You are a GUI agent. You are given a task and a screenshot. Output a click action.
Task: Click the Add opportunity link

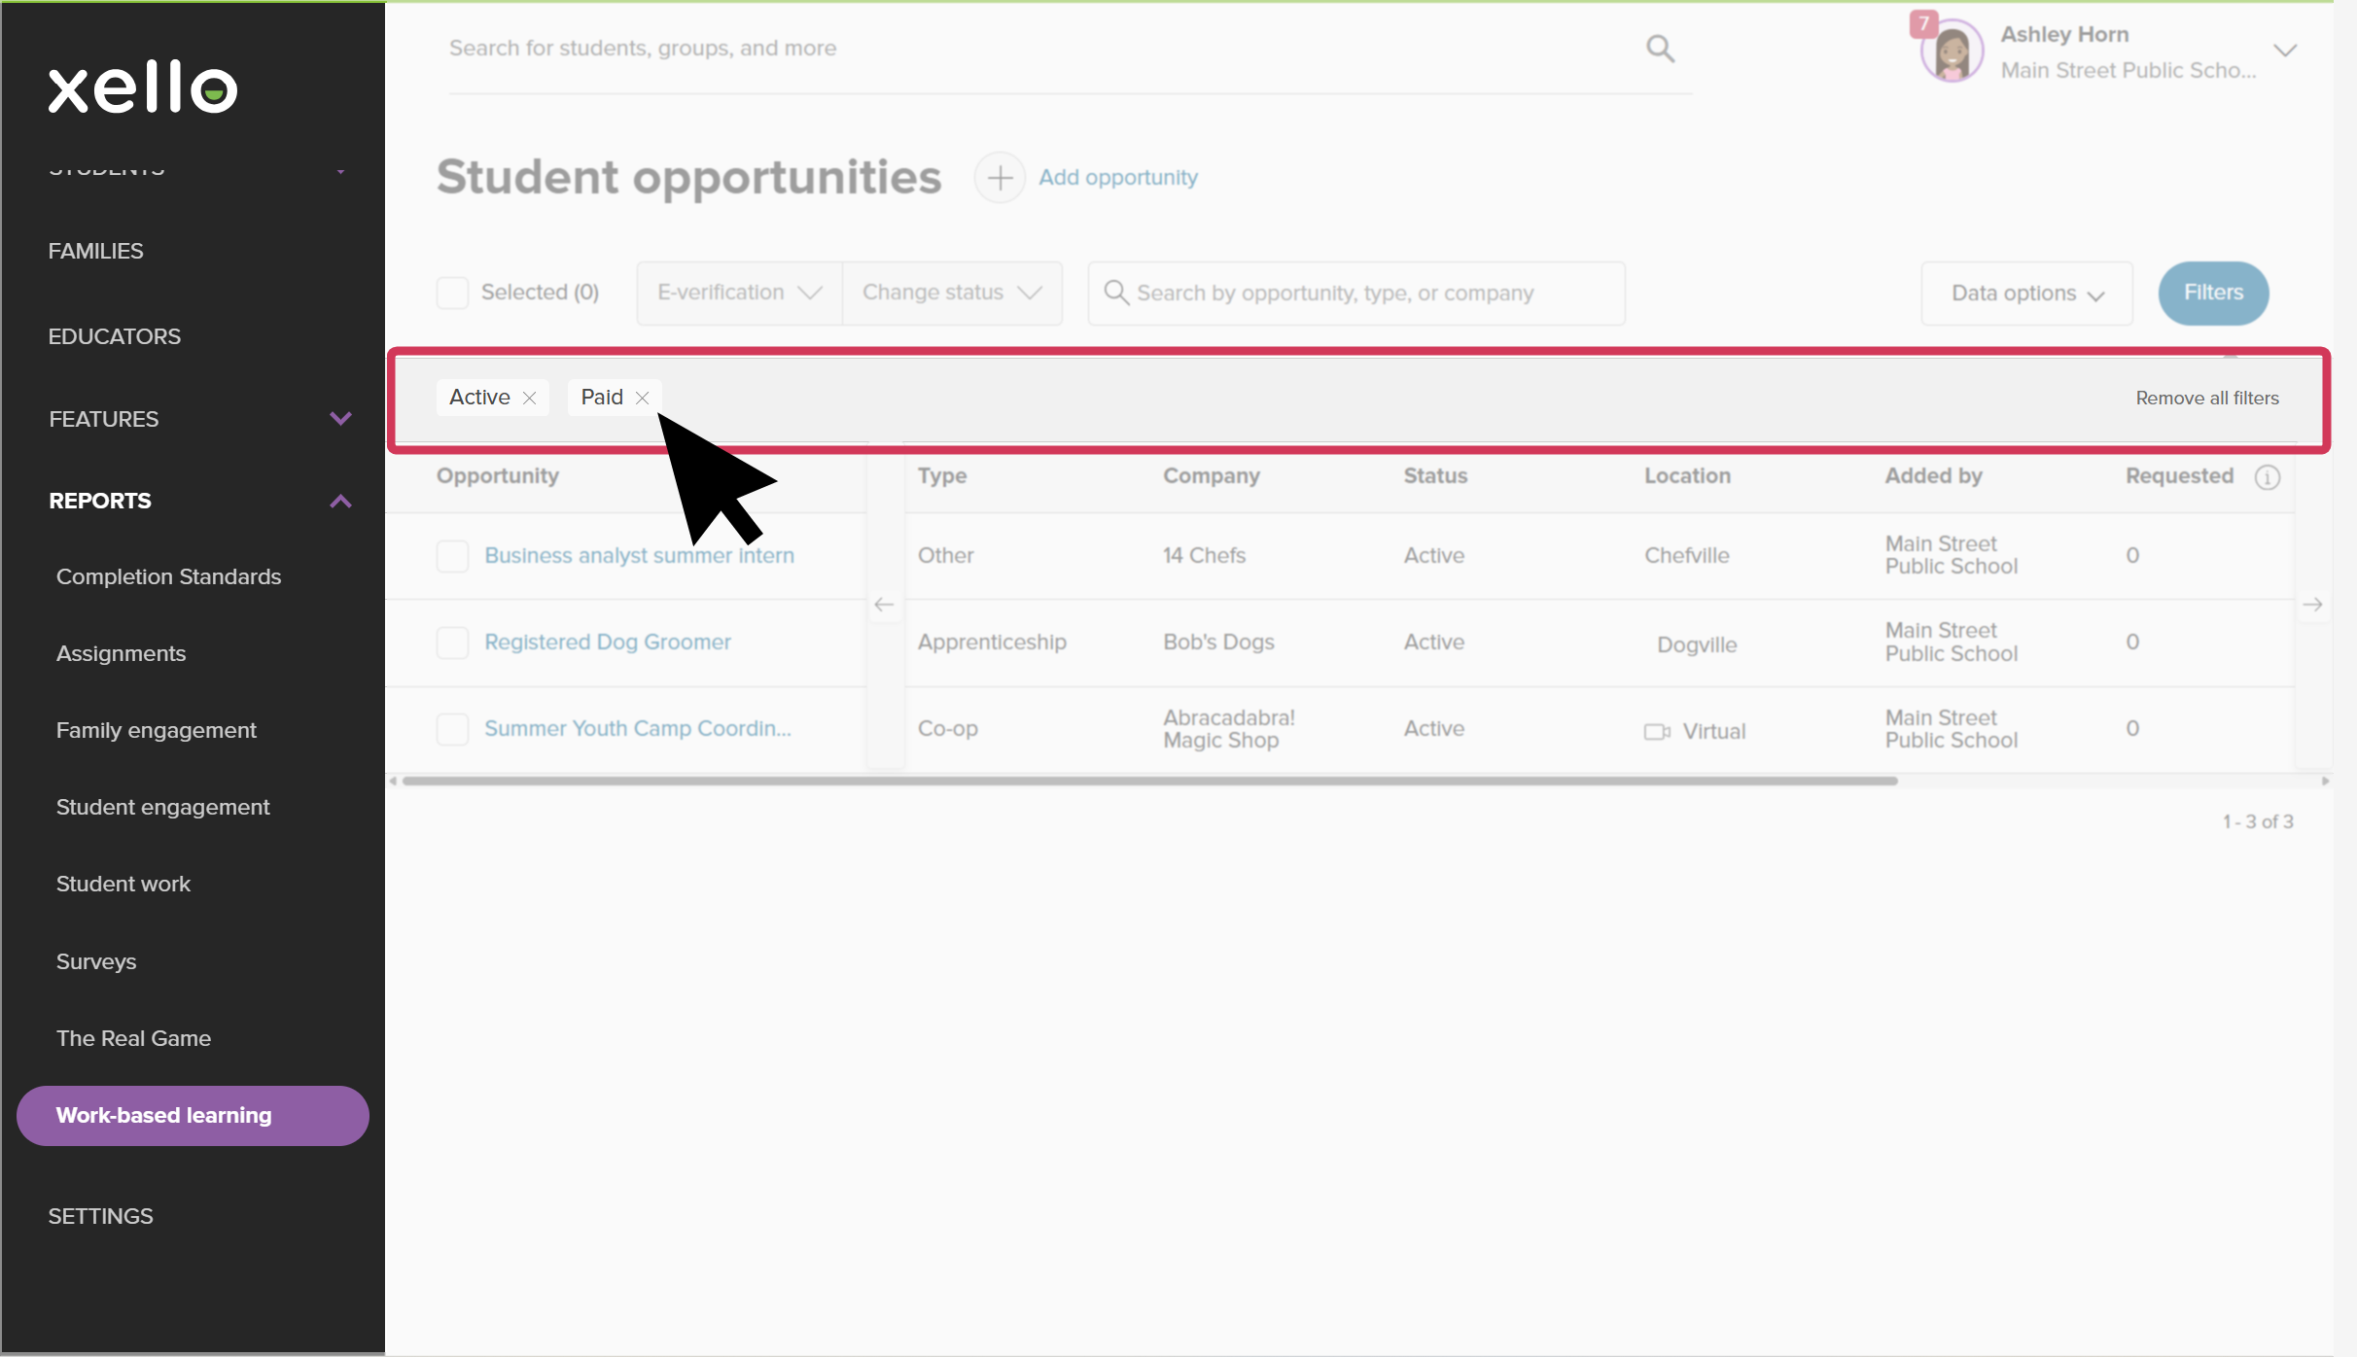(x=1118, y=178)
